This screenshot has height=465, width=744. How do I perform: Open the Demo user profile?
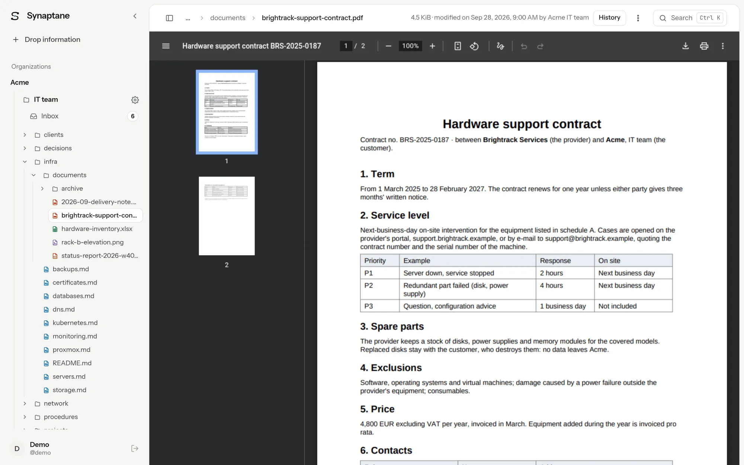click(40, 448)
